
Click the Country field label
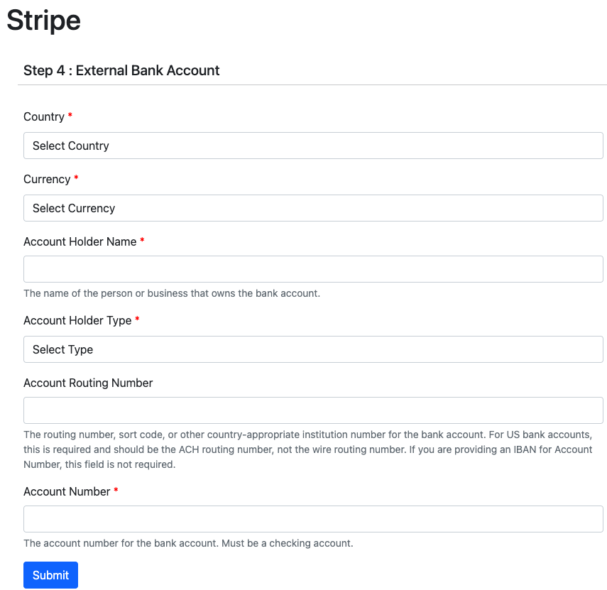click(x=44, y=116)
